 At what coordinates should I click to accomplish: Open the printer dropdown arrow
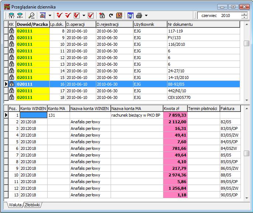tap(146, 16)
